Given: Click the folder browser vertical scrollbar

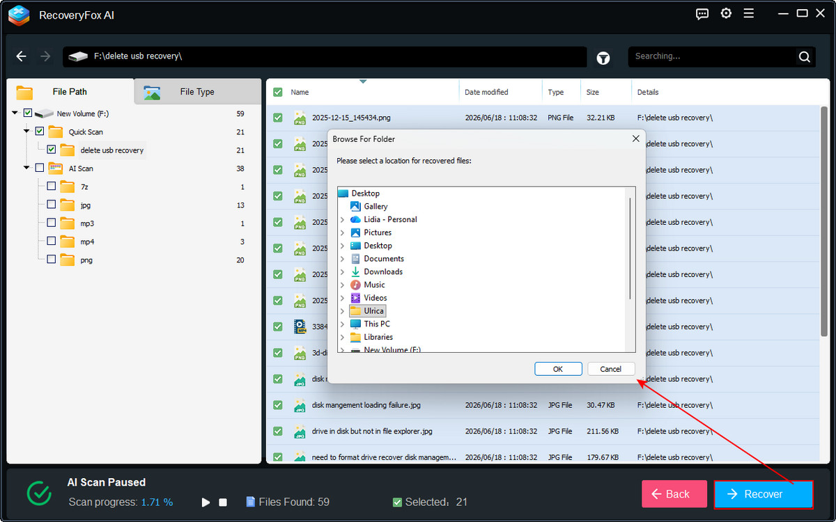Looking at the screenshot, I should pyautogui.click(x=630, y=248).
